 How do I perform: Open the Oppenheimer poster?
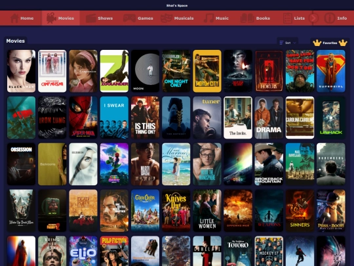pyautogui.click(x=238, y=211)
